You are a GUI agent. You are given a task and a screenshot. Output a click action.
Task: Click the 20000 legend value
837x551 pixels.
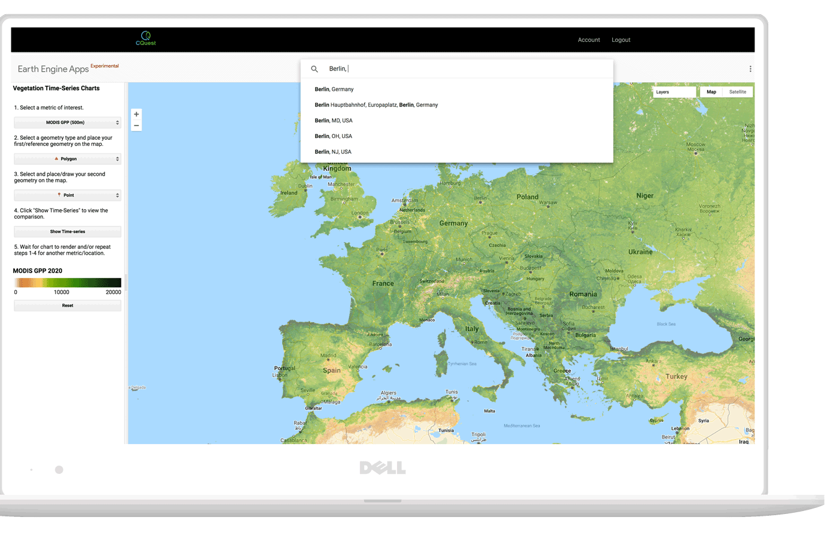114,292
